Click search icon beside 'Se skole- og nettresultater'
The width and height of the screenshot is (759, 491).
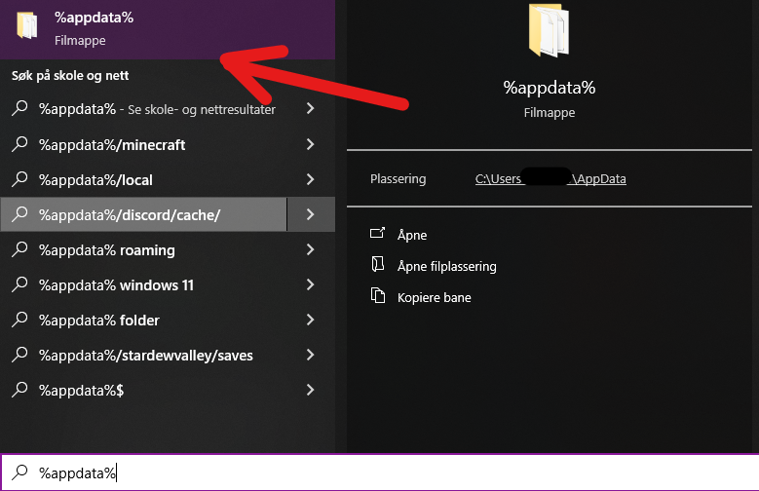point(19,108)
